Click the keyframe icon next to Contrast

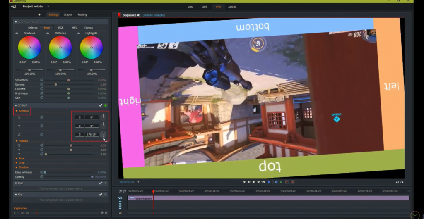(x=42, y=89)
